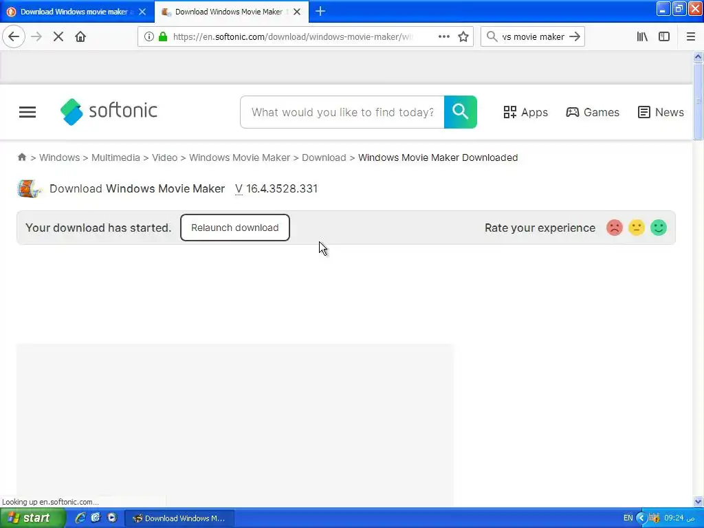The image size is (704, 528).
Task: Rate experience with red sad face
Action: click(614, 228)
